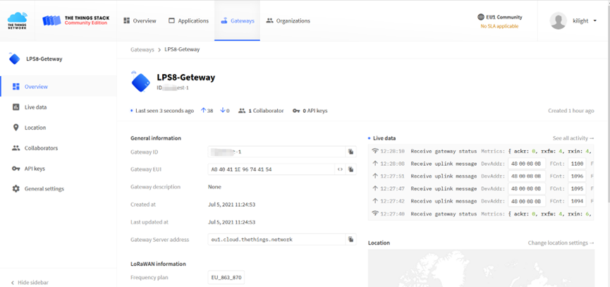Image resolution: width=610 pixels, height=287 pixels.
Task: Toggle Gateway EUI byte format icon
Action: (x=340, y=169)
